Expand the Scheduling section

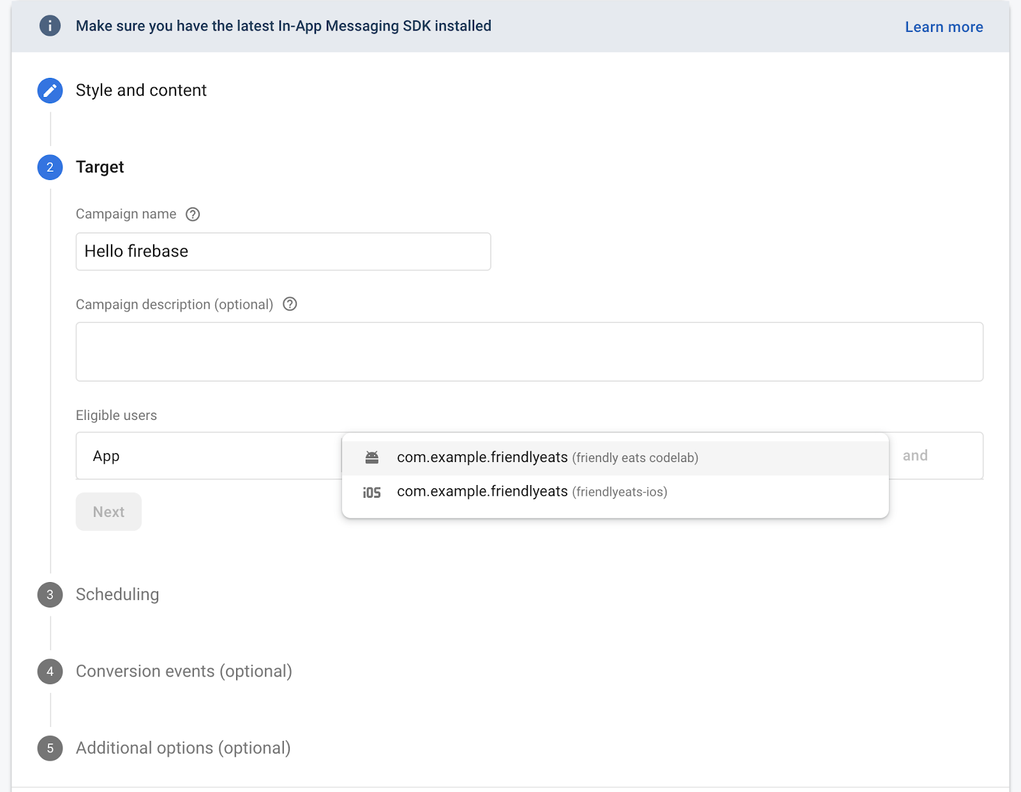[117, 595]
